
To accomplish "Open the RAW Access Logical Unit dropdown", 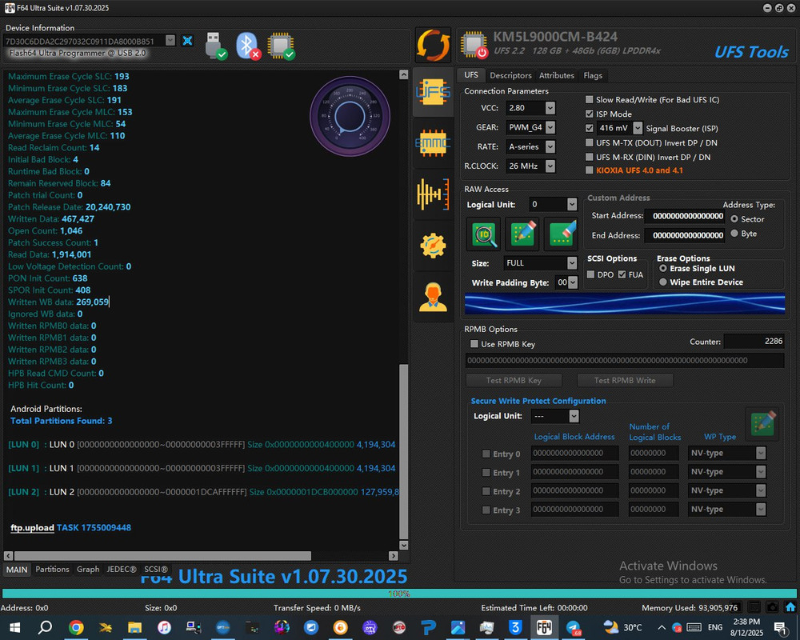I will pyautogui.click(x=571, y=204).
